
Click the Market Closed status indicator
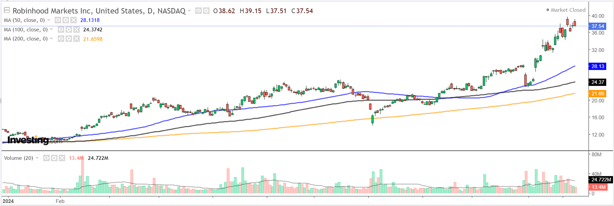click(x=566, y=10)
